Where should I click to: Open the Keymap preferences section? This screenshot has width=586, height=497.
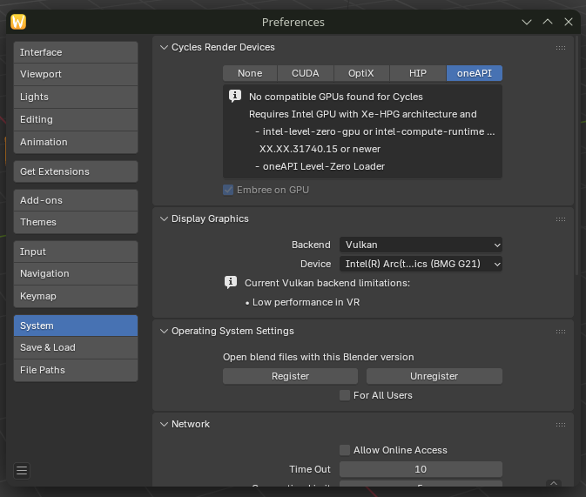click(76, 296)
